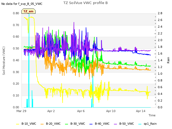This screenshot has width=172, height=129.
Task: Select the B-50_VWC legend label
Action: [x=127, y=124]
